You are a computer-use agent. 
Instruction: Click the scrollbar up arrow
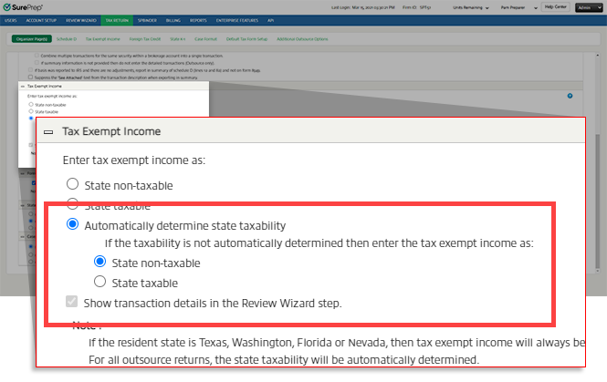[598, 56]
